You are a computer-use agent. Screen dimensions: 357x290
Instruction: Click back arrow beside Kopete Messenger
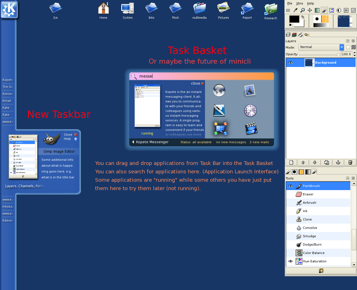pos(133,142)
